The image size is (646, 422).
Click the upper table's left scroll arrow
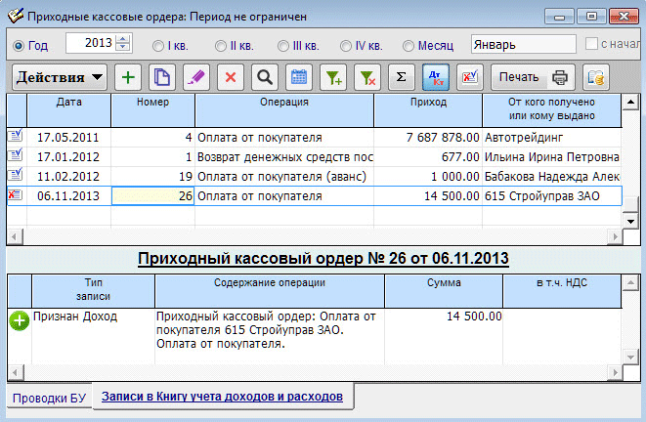tap(15, 237)
